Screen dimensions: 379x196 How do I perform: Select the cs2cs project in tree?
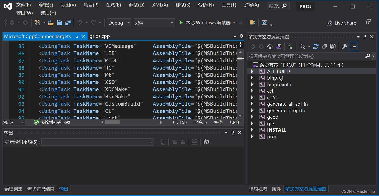tap(273, 97)
